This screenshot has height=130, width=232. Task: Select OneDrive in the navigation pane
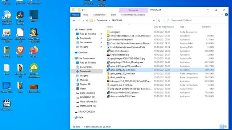point(83,52)
